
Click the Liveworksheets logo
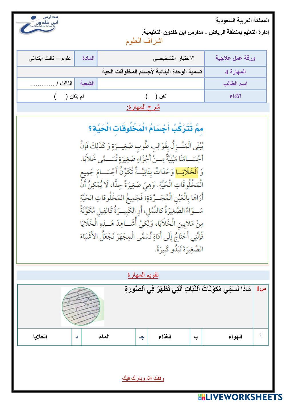point(240,397)
